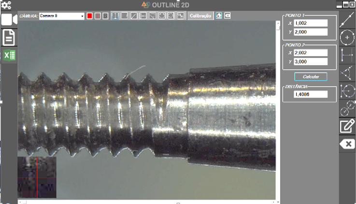Image resolution: width=356 pixels, height=204 pixels.
Task: Click the Ponto 1 X input field
Action: [x=311, y=23]
